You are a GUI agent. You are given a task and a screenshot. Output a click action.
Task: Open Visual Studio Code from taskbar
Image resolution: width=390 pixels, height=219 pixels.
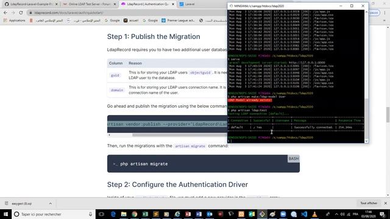(x=304, y=214)
